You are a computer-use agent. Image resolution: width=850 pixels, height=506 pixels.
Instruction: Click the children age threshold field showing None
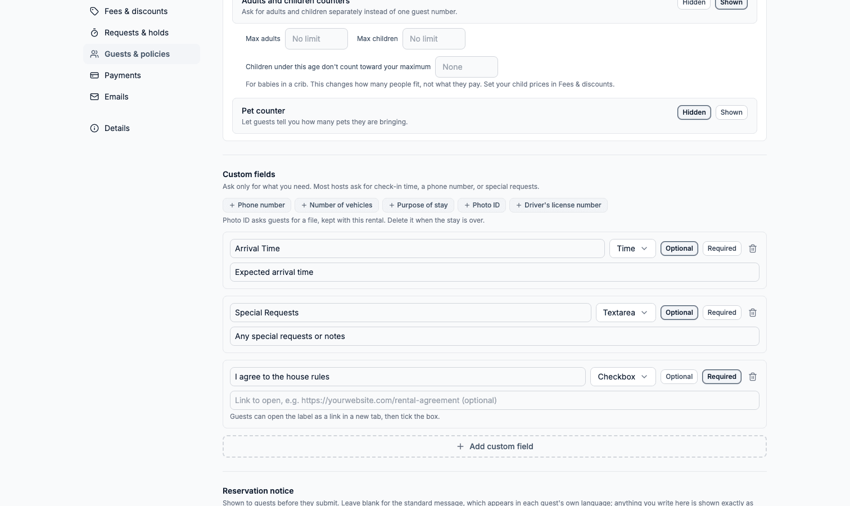coord(467,67)
